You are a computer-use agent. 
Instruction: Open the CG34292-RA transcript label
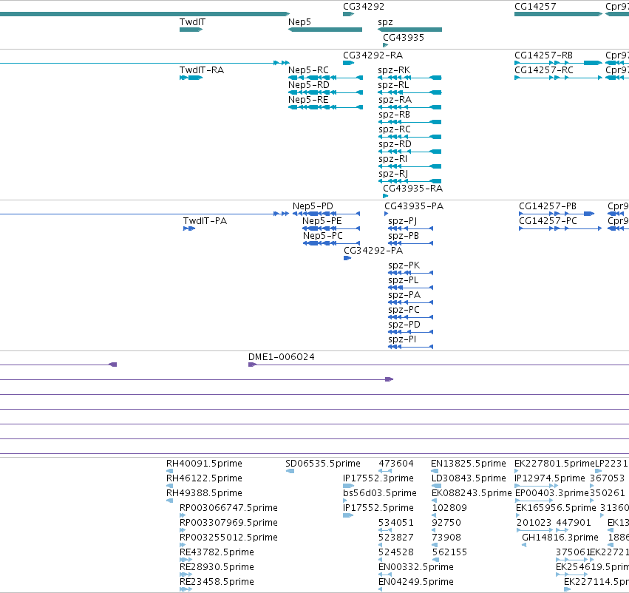[373, 55]
